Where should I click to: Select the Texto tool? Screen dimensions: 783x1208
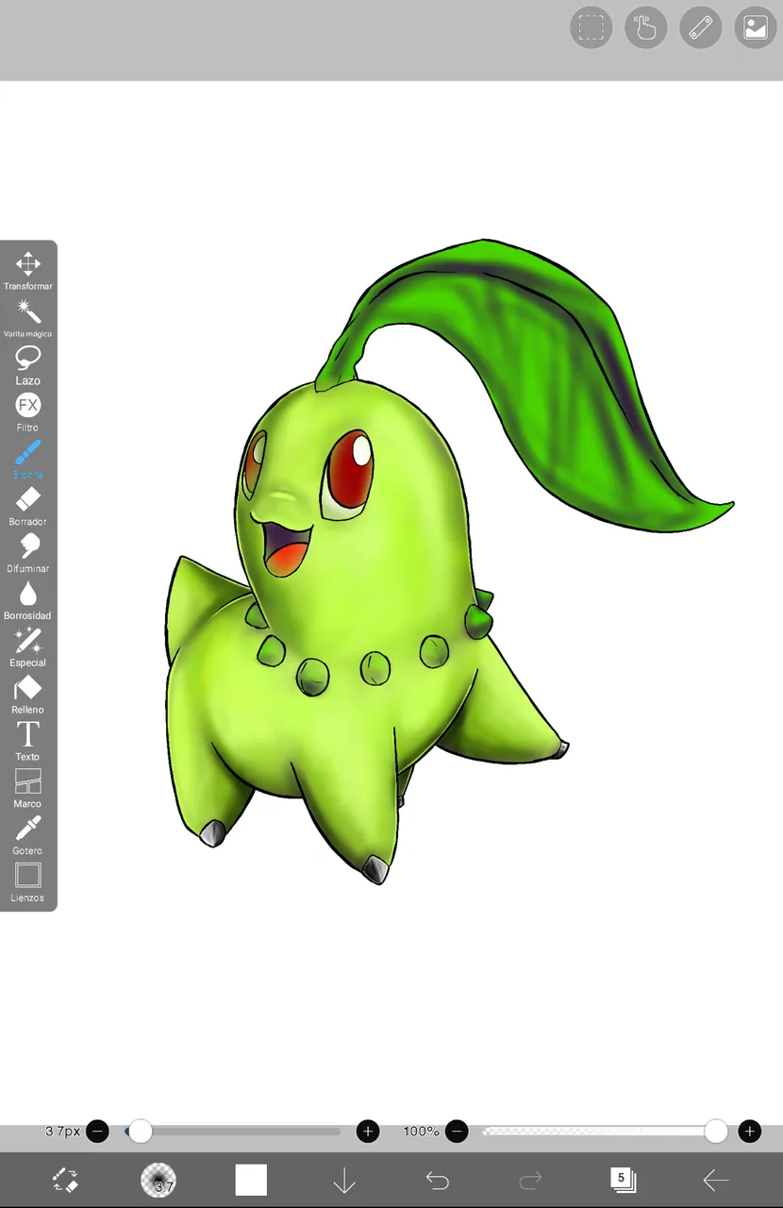pyautogui.click(x=28, y=742)
